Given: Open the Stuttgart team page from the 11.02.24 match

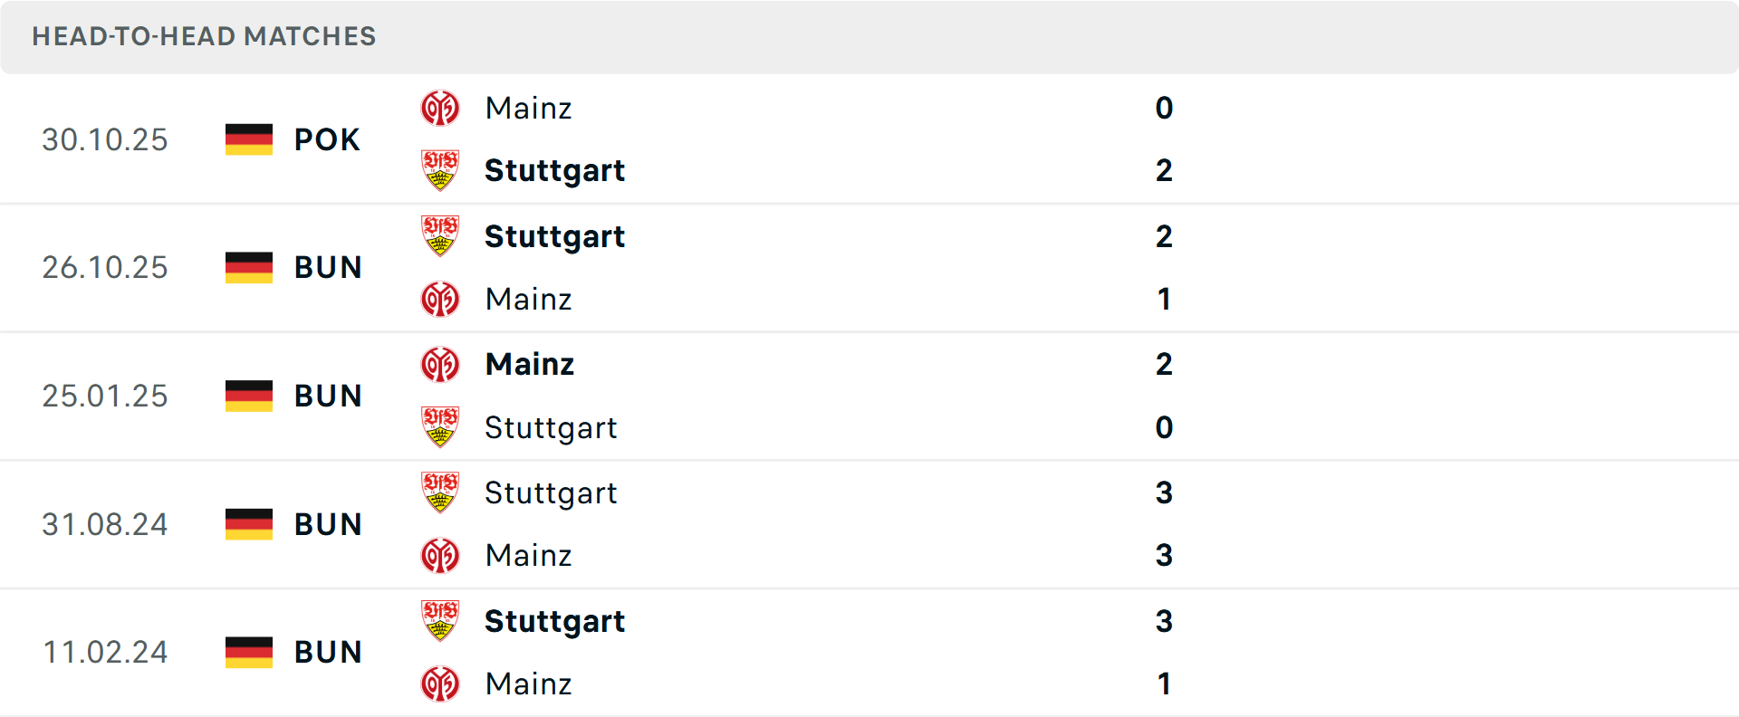Looking at the screenshot, I should coord(554,621).
